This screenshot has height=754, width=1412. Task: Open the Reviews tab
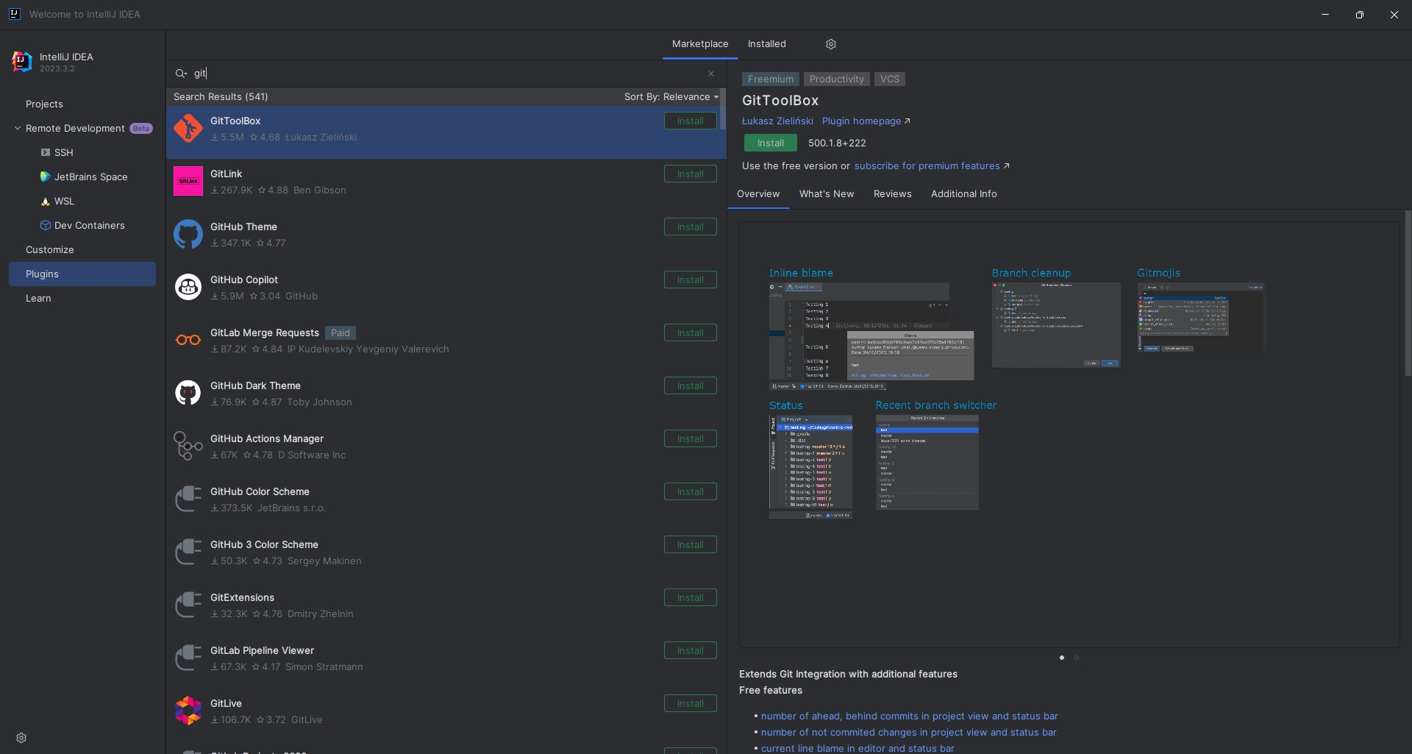point(893,194)
